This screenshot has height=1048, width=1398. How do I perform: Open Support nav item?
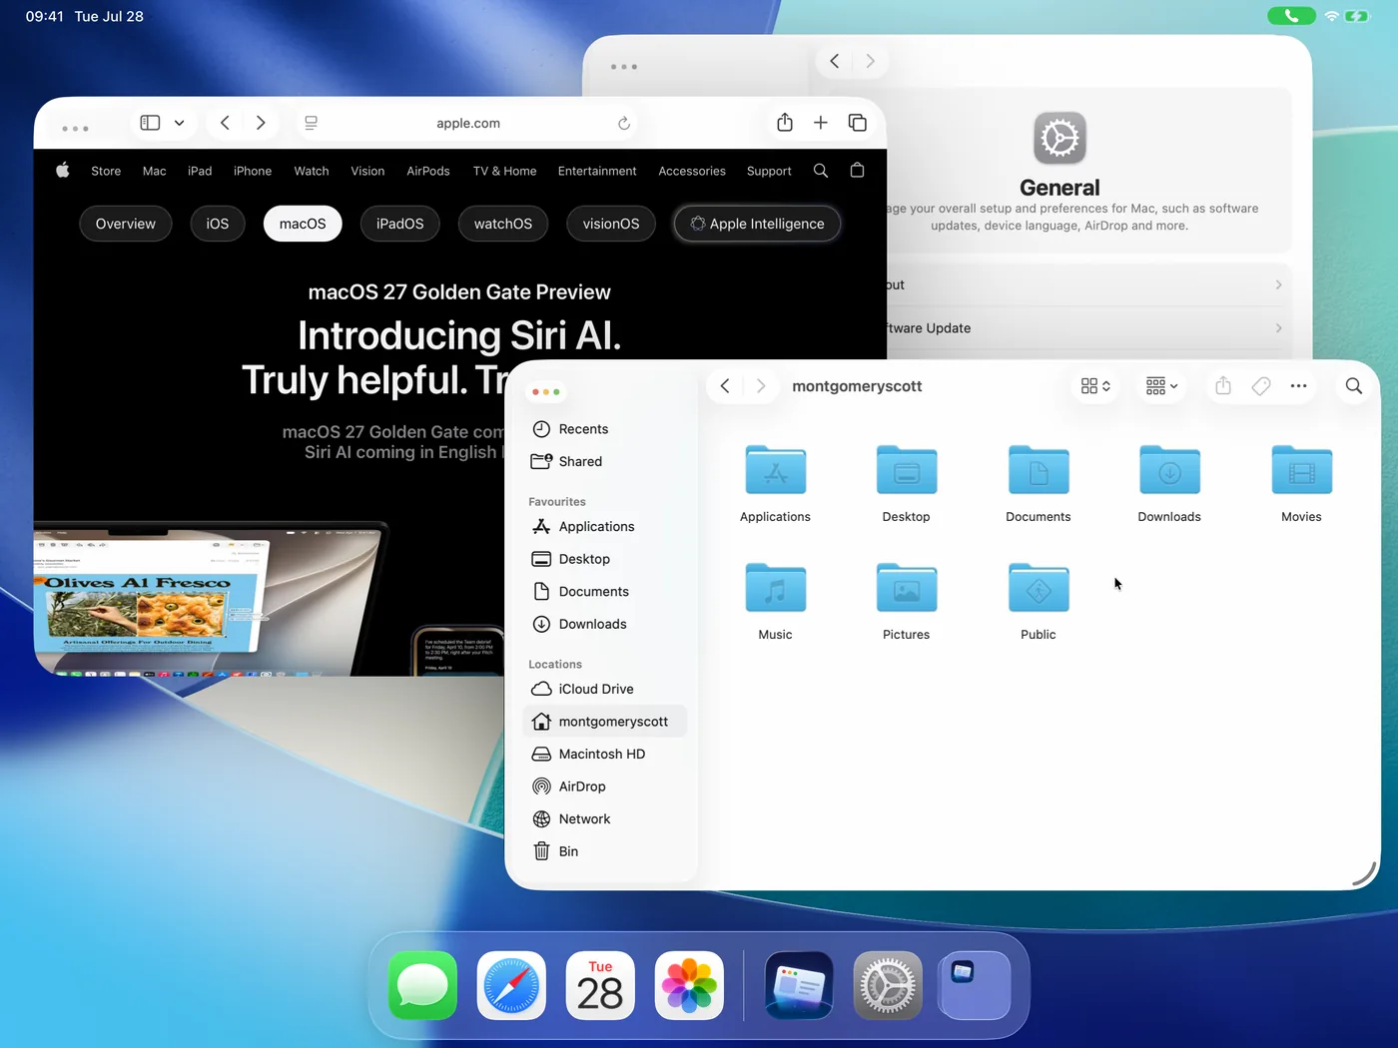[769, 171]
